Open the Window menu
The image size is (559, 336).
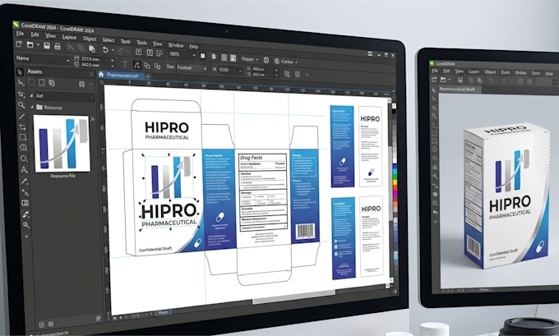(175, 45)
